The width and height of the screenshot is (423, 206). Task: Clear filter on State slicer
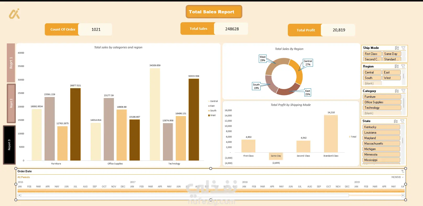[402, 121]
